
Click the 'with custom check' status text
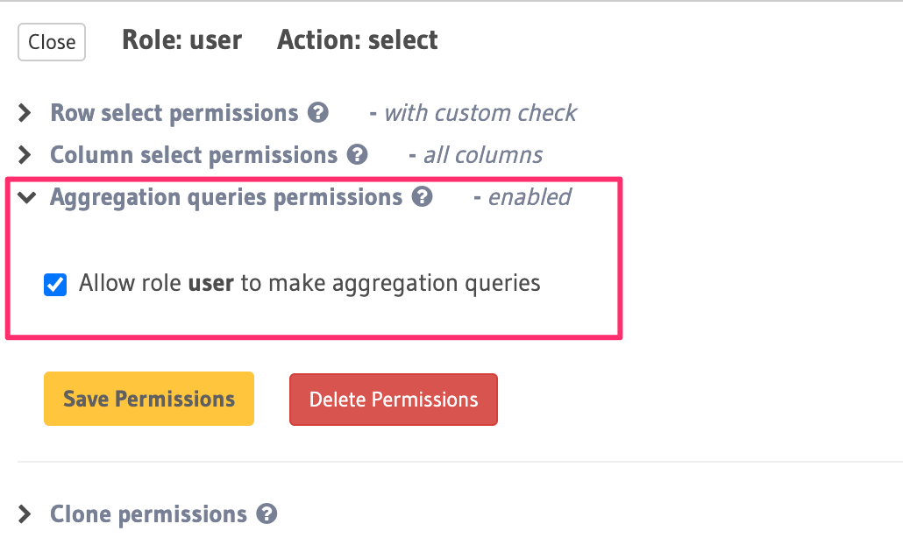pos(480,113)
